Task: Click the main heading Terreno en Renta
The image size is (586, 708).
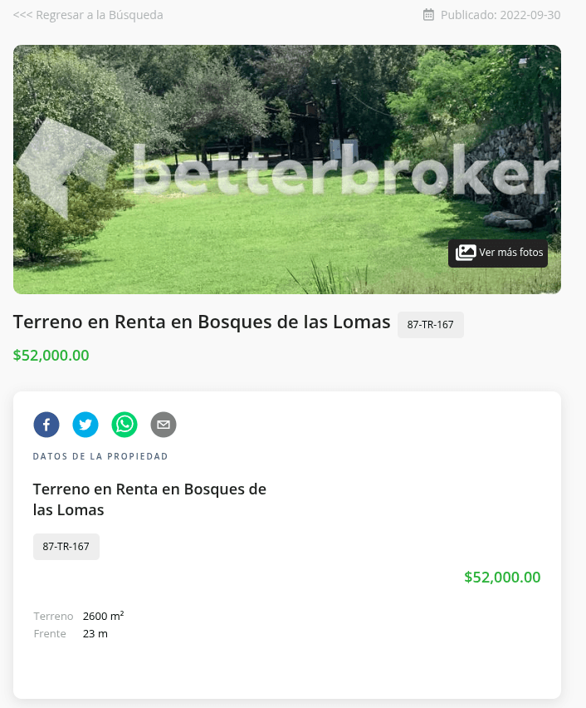Action: (x=202, y=322)
